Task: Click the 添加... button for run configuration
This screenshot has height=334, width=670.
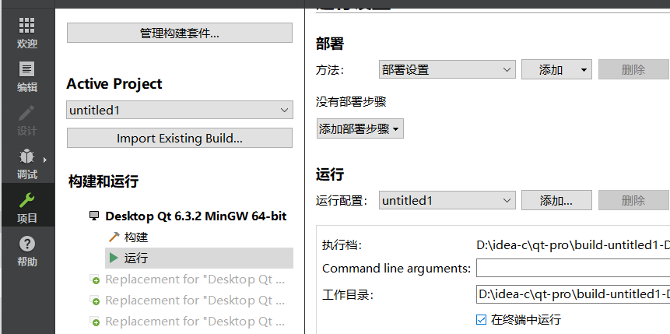Action: coord(556,200)
